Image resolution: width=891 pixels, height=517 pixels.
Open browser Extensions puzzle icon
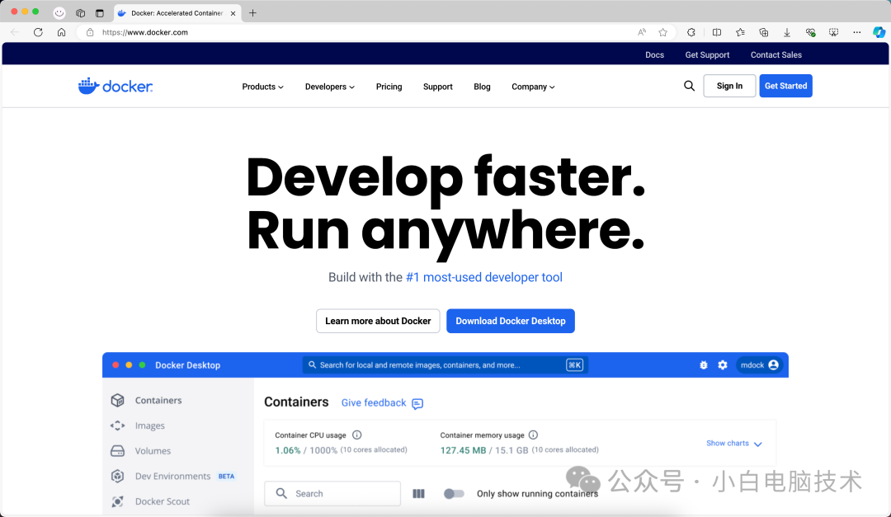coord(691,32)
